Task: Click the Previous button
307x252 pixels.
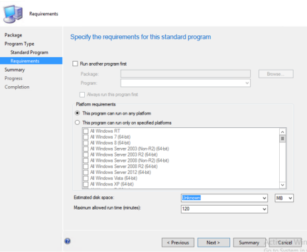Action: (178, 243)
